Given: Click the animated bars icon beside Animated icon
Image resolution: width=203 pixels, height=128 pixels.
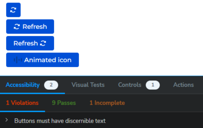Looking at the screenshot, I should pos(18,60).
